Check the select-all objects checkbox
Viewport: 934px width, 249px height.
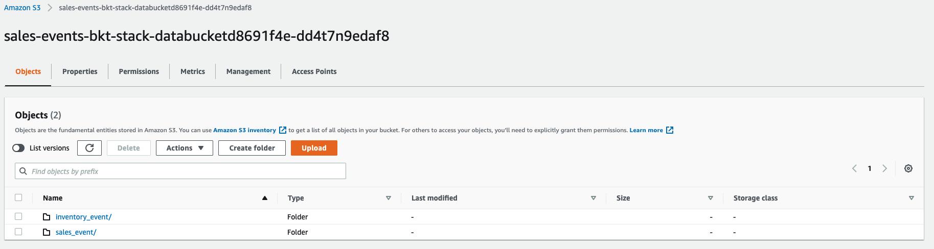coord(19,197)
